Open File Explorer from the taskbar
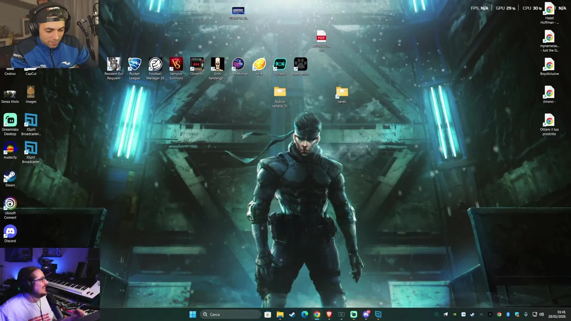 pyautogui.click(x=280, y=314)
